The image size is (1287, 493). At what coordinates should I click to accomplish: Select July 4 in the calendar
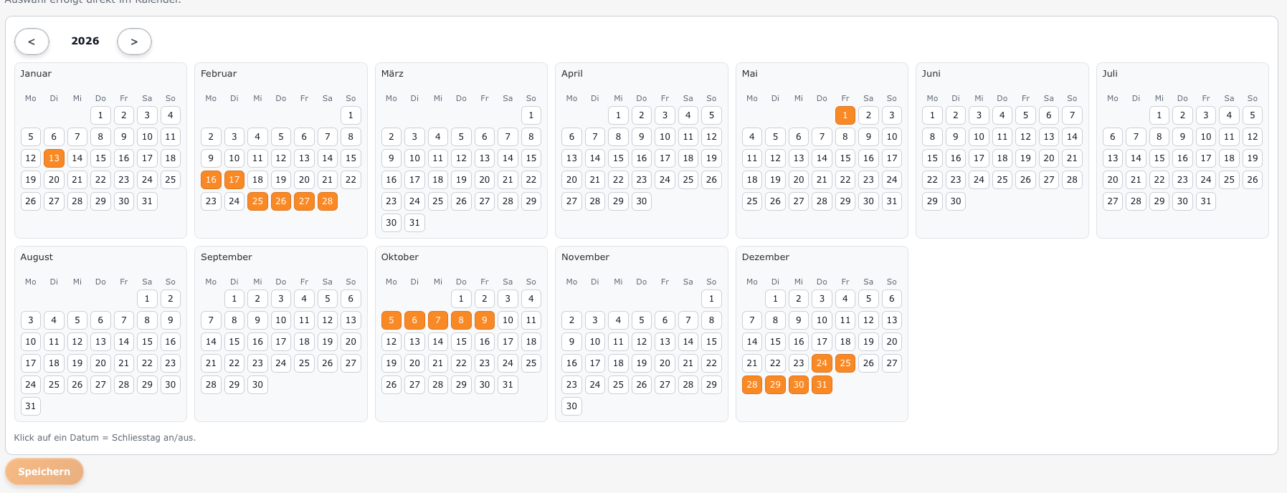pyautogui.click(x=1229, y=115)
